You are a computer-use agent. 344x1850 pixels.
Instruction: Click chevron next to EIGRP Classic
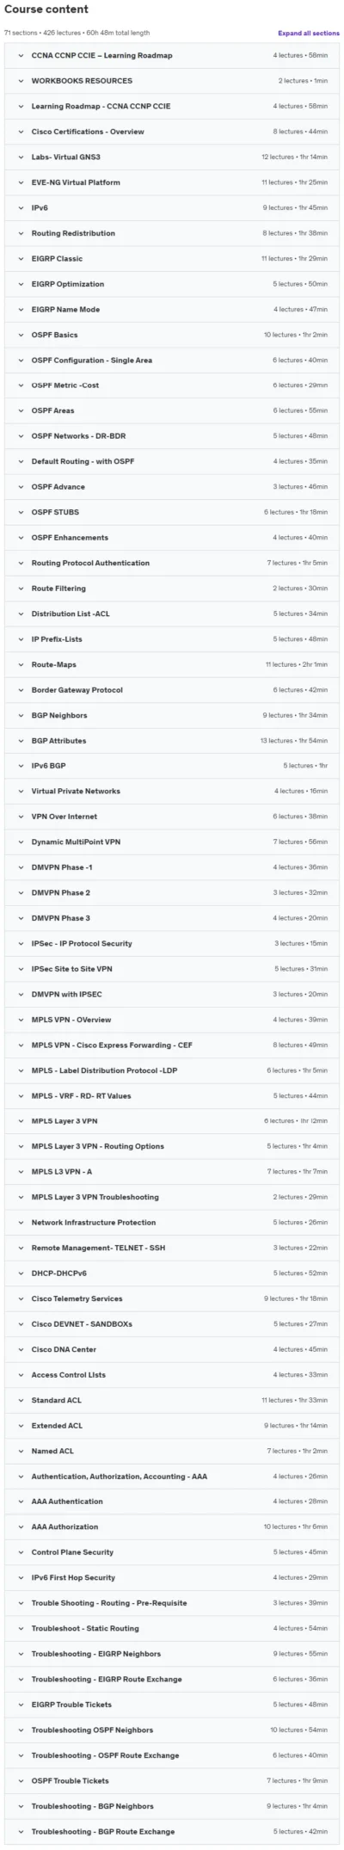[21, 259]
